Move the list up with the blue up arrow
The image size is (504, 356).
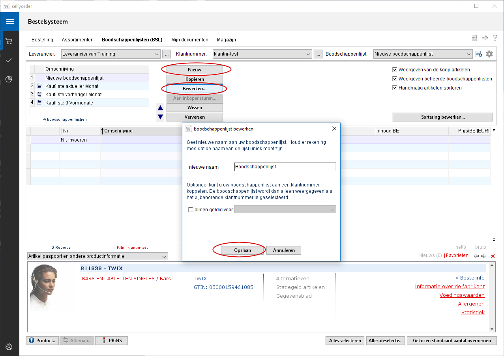[160, 108]
